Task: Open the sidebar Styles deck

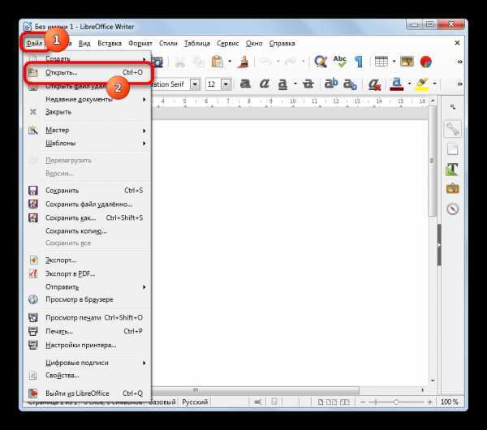Action: (452, 170)
